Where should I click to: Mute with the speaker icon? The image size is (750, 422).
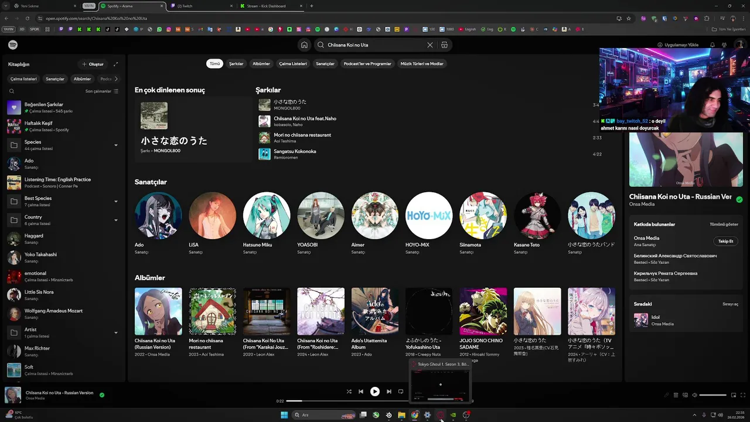point(695,395)
